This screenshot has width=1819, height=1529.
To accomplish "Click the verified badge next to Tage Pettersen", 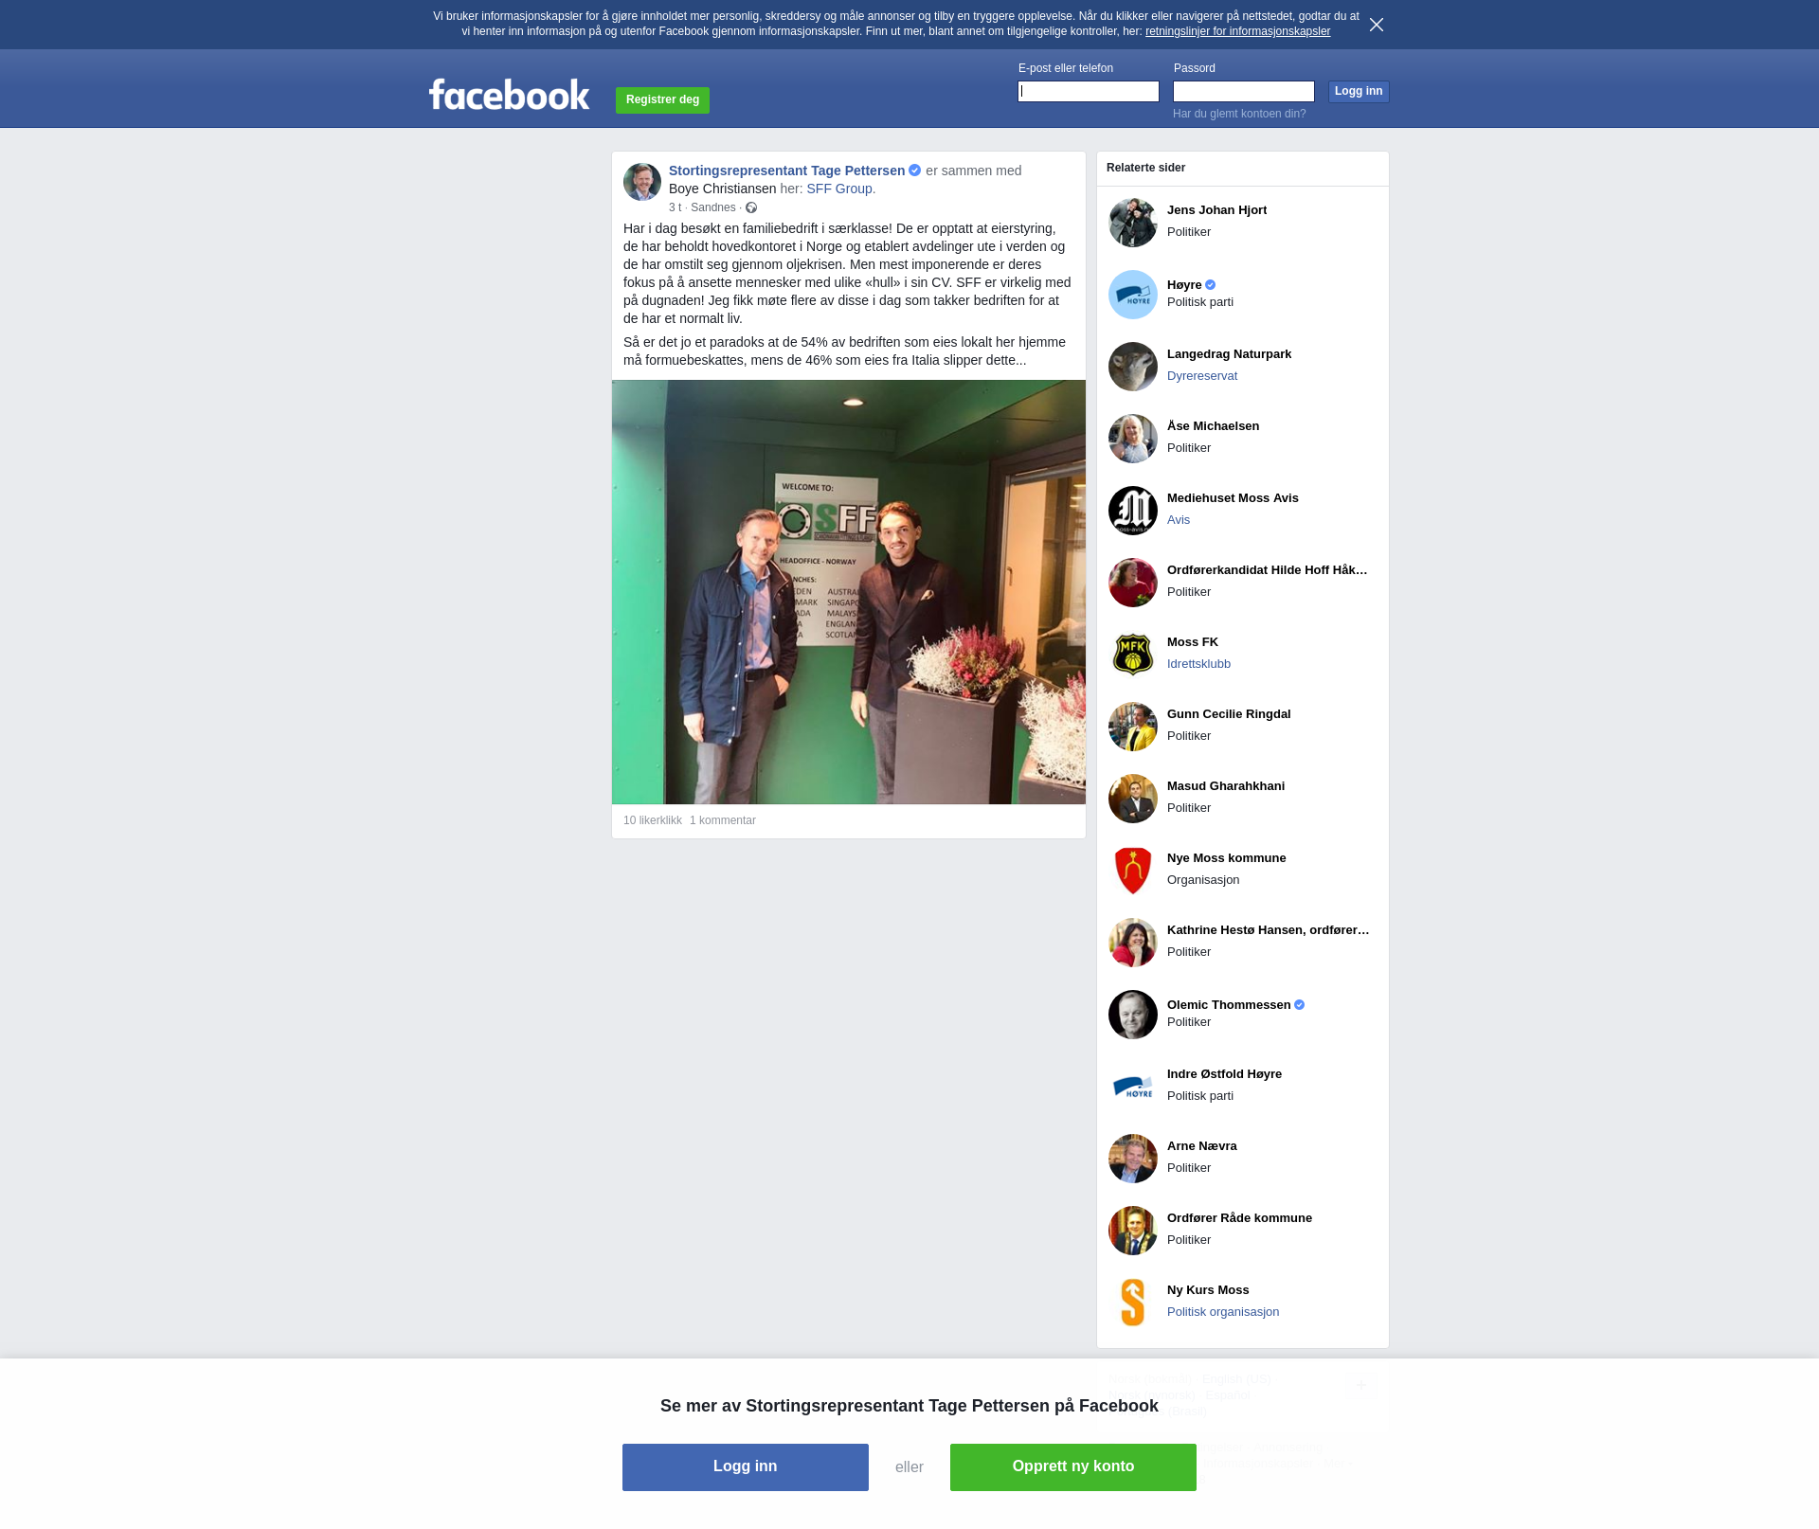I will click(914, 171).
